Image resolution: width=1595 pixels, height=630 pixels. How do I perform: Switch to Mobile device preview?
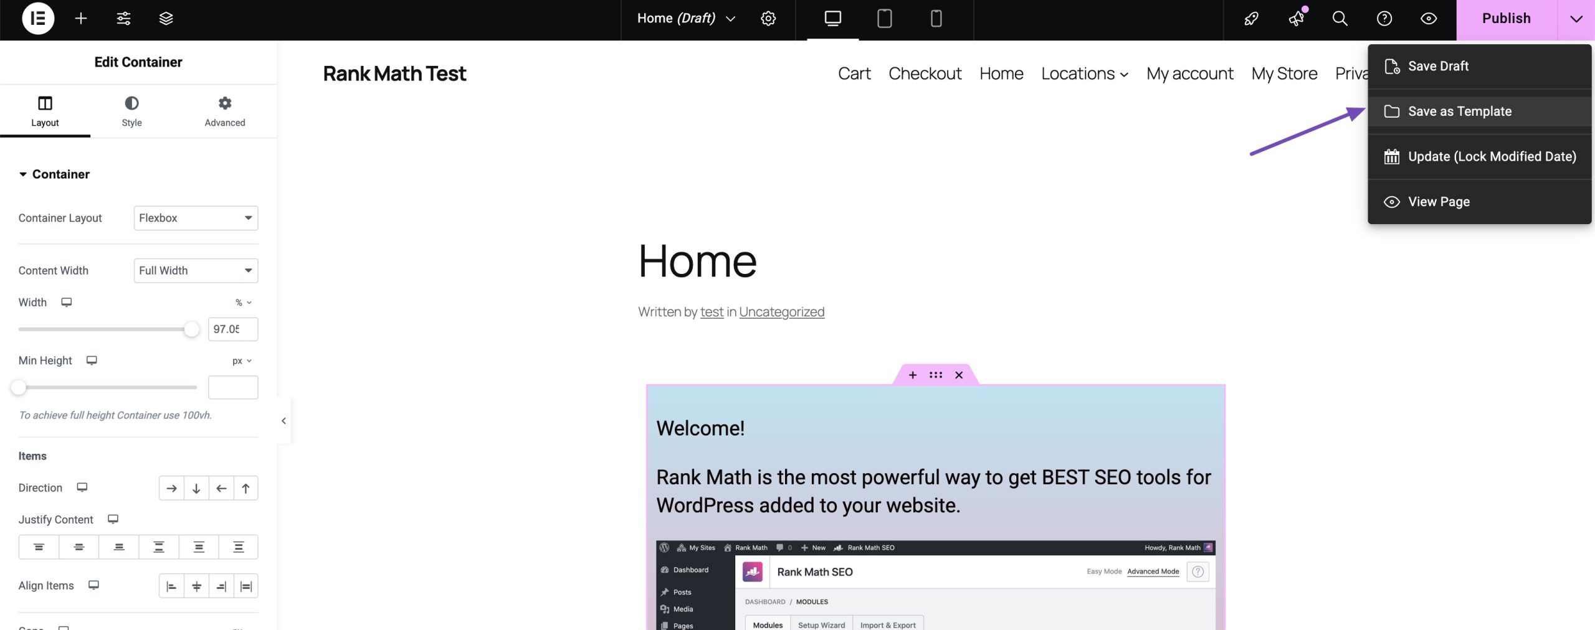coord(936,19)
